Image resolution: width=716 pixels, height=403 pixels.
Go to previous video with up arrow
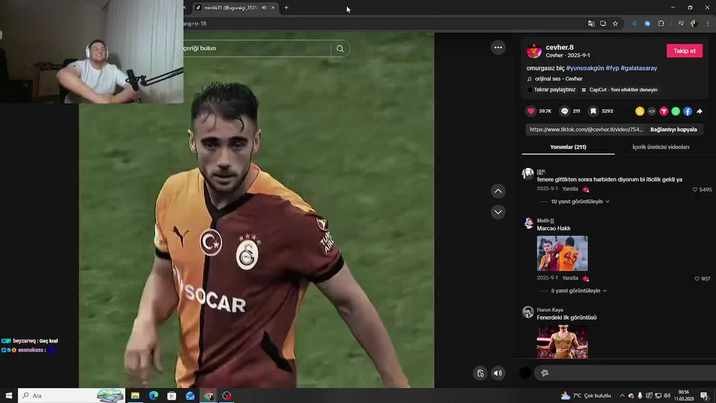pyautogui.click(x=498, y=191)
